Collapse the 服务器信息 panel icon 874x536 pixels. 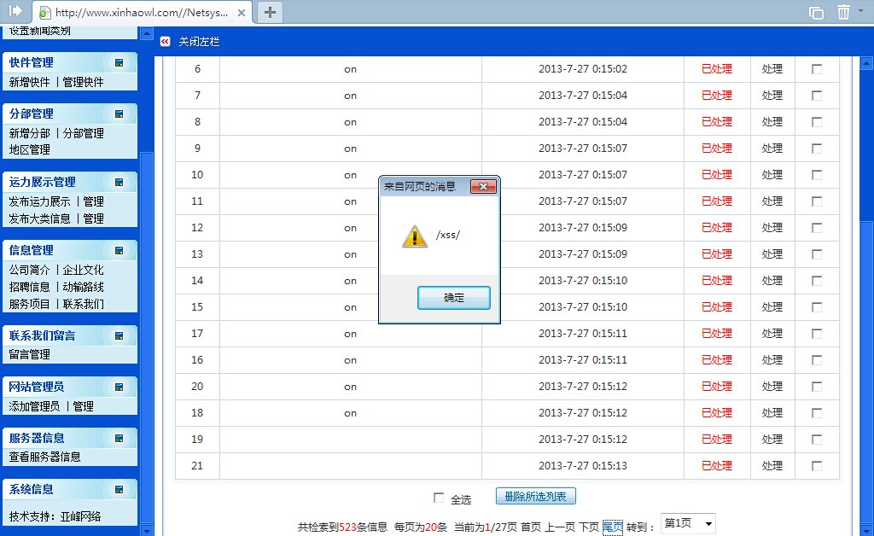tap(119, 438)
